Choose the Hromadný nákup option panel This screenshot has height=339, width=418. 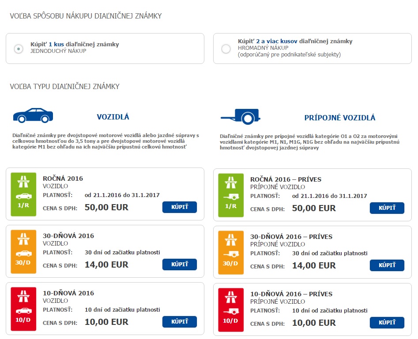313,48
